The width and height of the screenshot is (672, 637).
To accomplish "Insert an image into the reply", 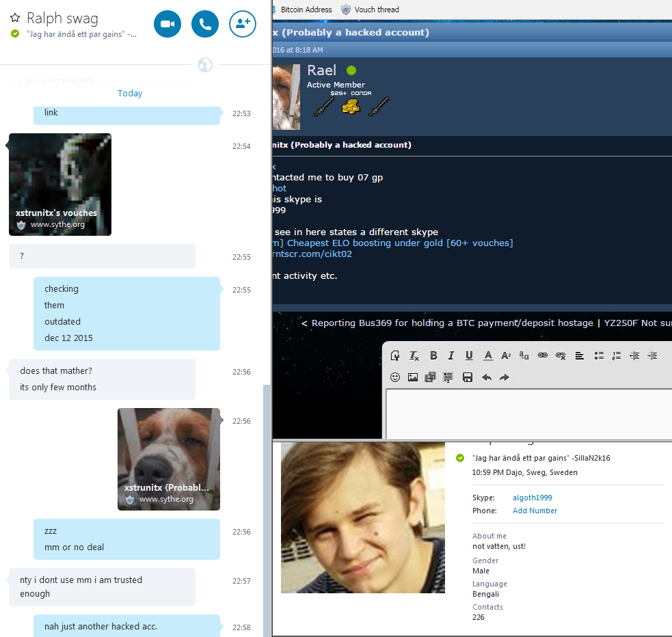I will click(413, 377).
